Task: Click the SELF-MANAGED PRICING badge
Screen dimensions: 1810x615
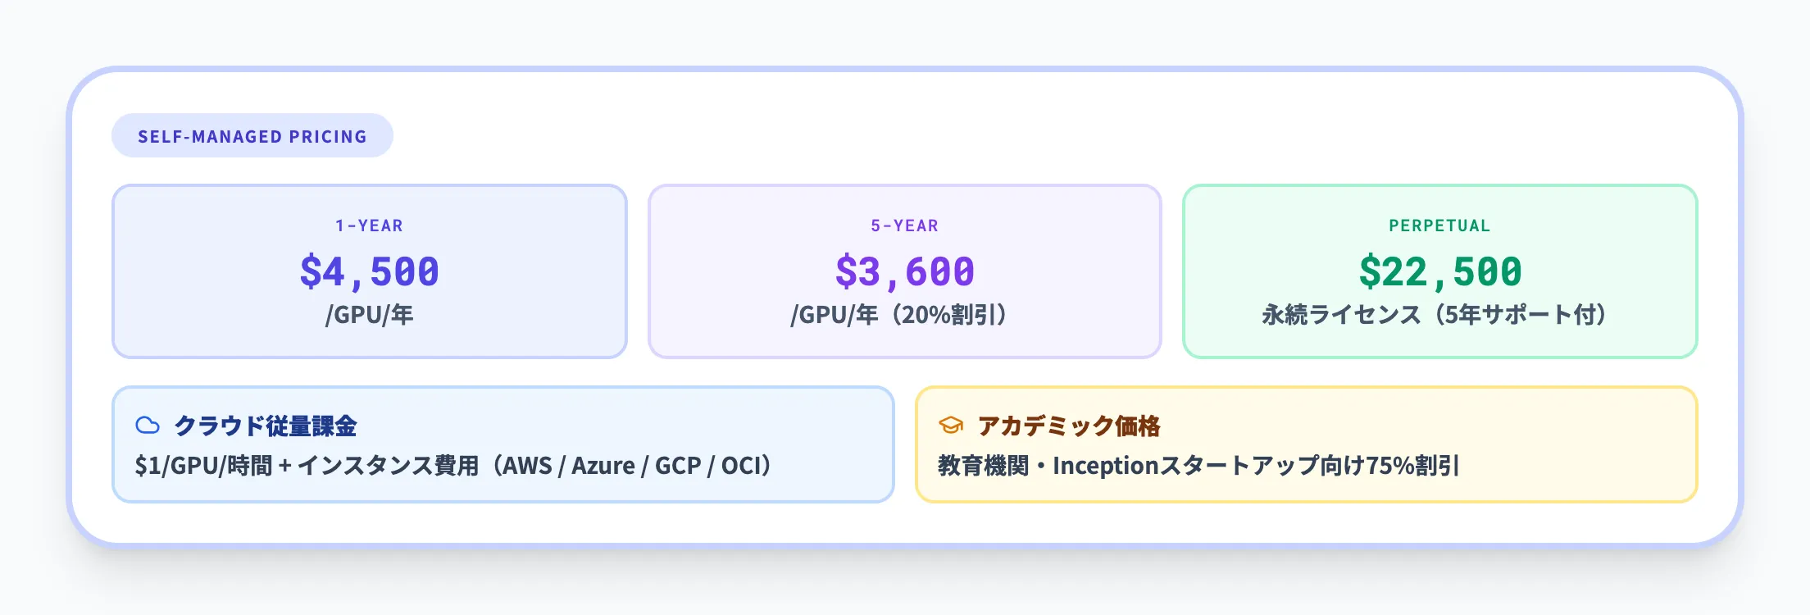Action: coord(252,136)
